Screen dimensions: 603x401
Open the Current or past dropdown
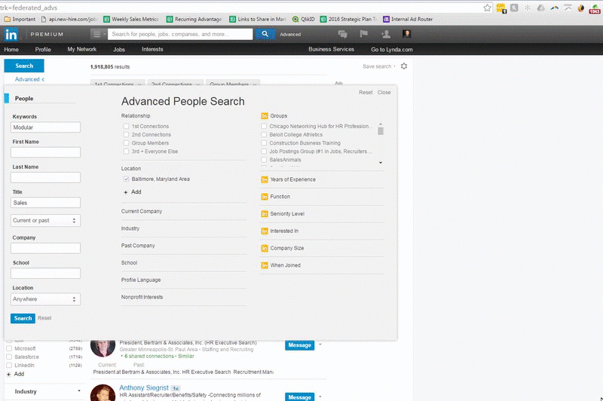[45, 221]
